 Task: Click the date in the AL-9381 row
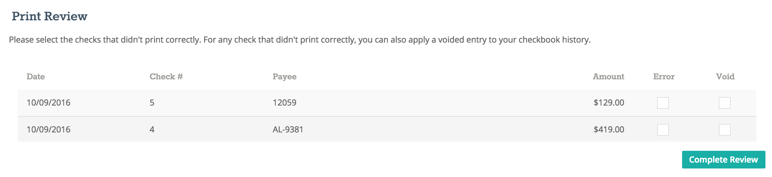tap(49, 129)
